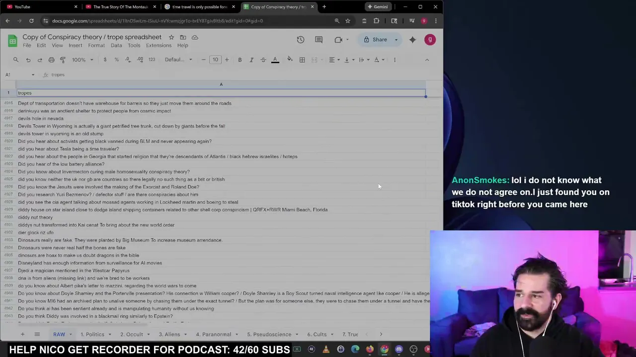Open the Extensions menu
Screen dimensions: 636x357
coord(159,46)
